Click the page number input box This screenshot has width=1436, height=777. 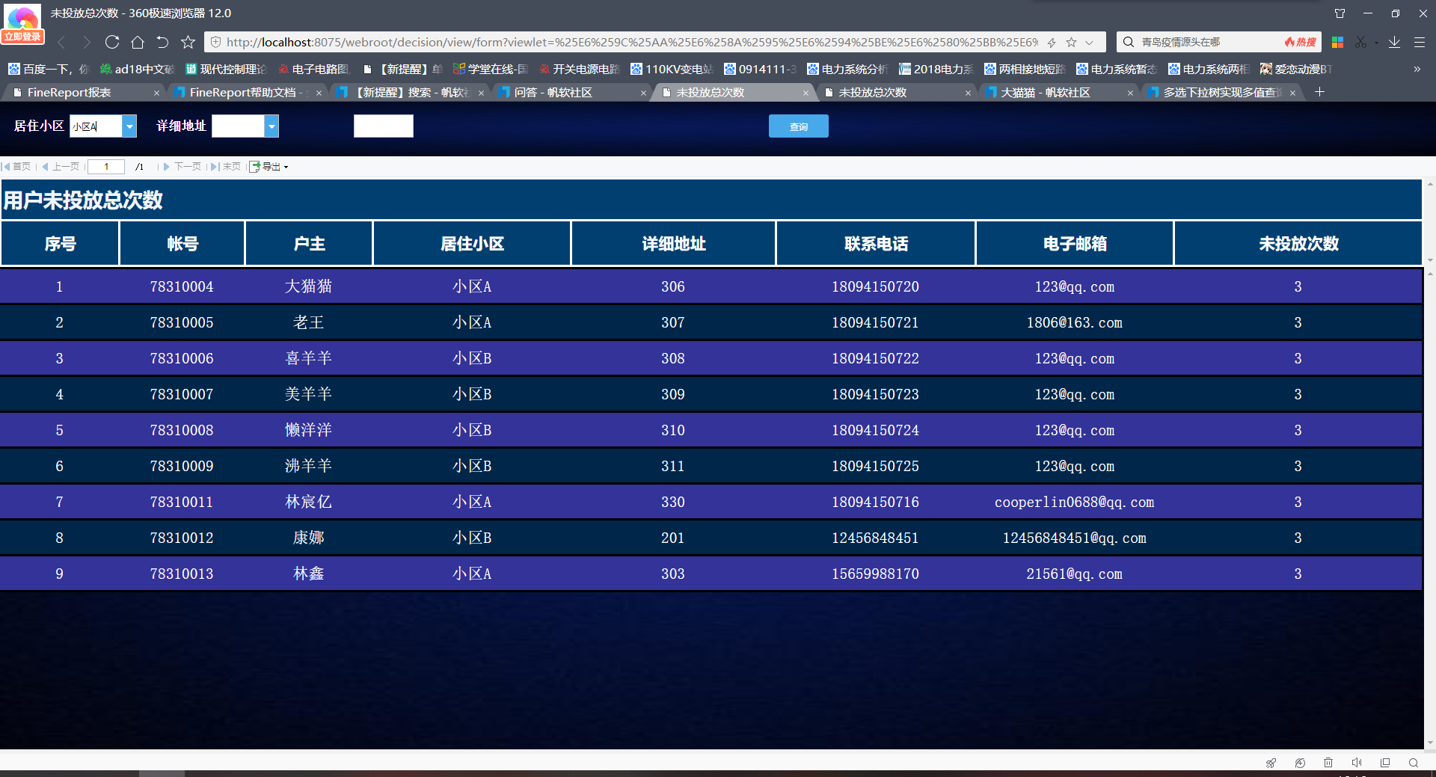coord(106,167)
